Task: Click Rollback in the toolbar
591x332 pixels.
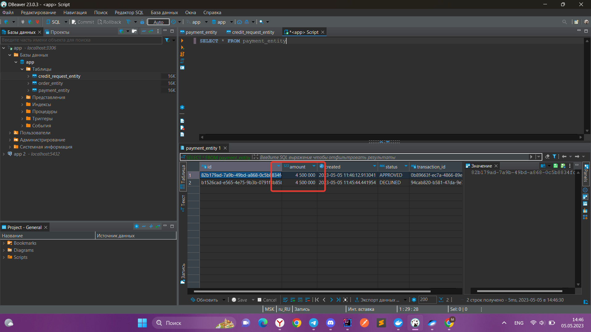Action: coord(110,22)
